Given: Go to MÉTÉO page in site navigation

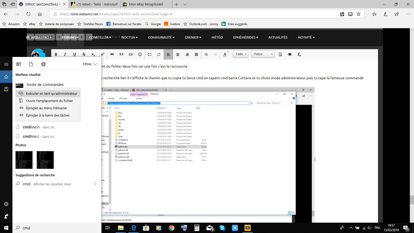Looking at the screenshot, I should 217,37.
